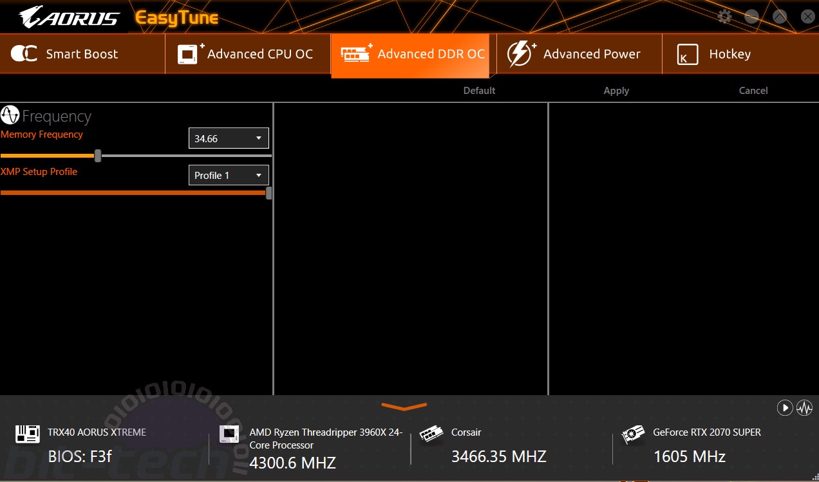
Task: Open the XMP Setup Profile dropdown
Action: pyautogui.click(x=229, y=175)
